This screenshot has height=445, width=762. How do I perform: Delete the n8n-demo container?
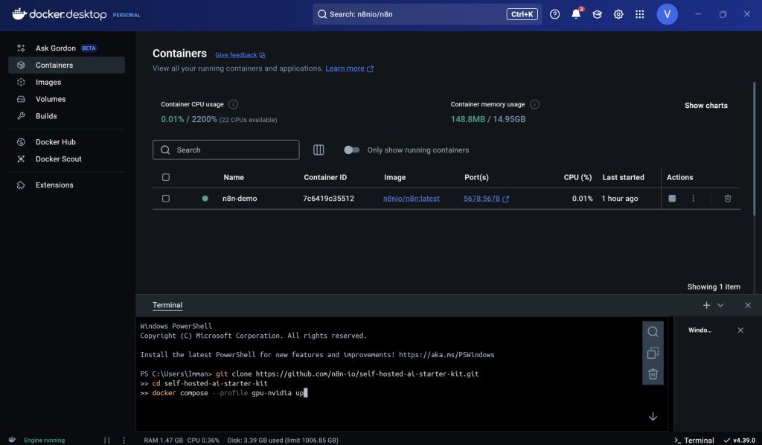point(728,199)
